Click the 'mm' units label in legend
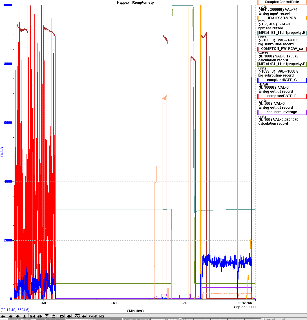The height and width of the screenshot is (320, 307). [x=261, y=21]
